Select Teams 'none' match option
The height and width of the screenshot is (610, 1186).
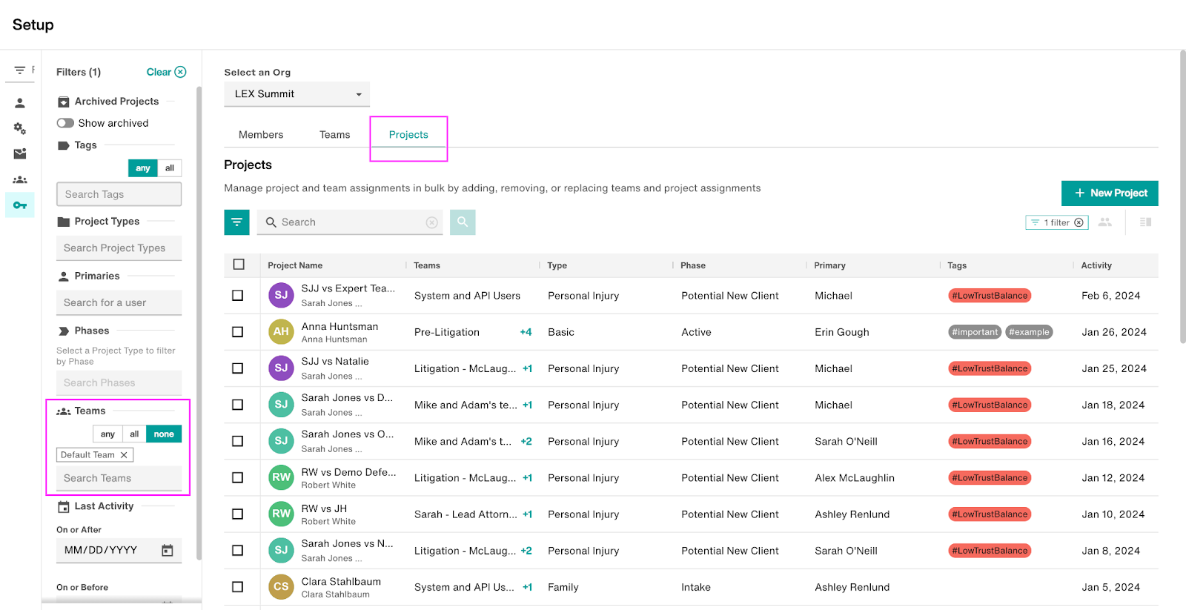[164, 434]
